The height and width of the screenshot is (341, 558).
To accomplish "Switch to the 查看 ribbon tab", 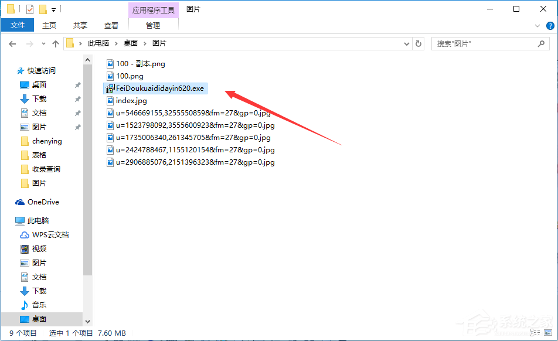I will click(111, 25).
